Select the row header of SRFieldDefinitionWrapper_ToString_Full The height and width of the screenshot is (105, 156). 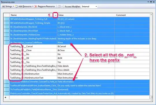[7, 19]
